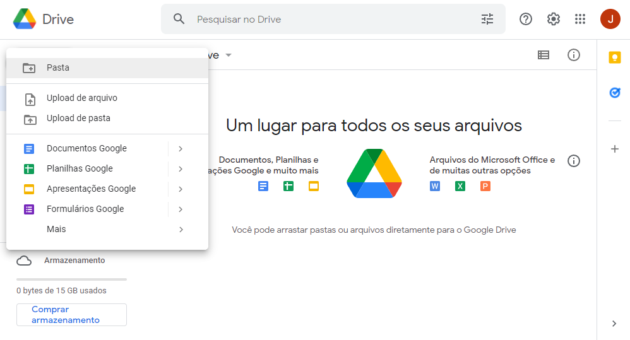The image size is (630, 340).
Task: Expand Apresentações Google submenu arrow
Action: [181, 189]
